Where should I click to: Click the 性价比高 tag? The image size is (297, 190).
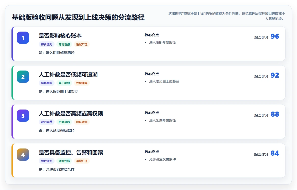coord(82,83)
